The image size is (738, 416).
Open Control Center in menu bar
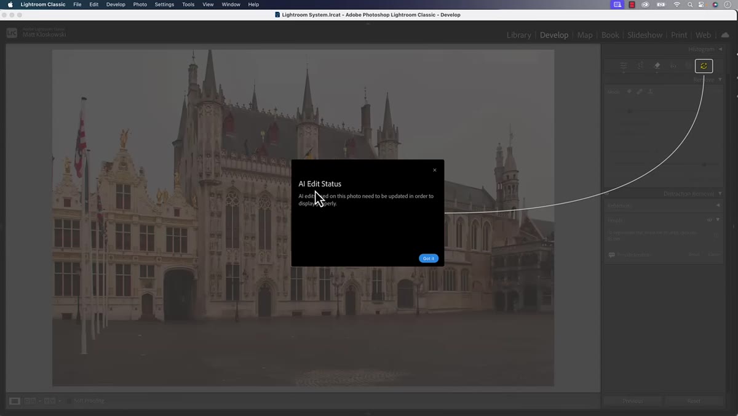(702, 4)
